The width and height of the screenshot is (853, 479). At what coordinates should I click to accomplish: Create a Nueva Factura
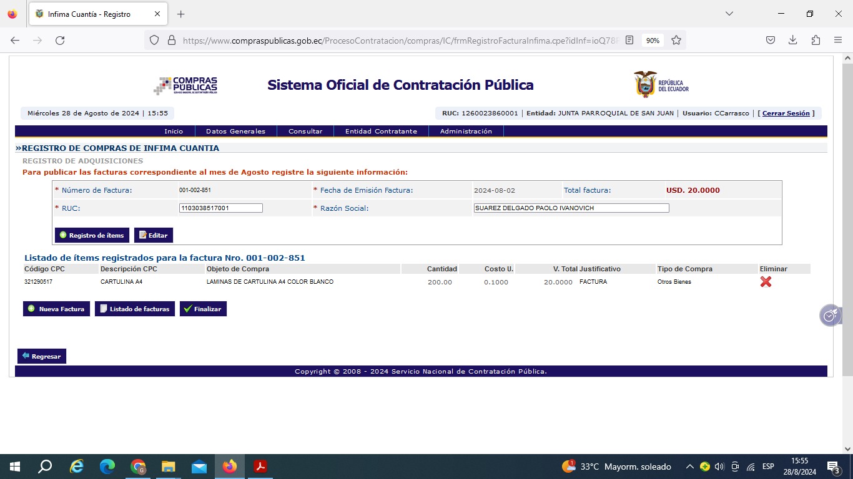56,309
